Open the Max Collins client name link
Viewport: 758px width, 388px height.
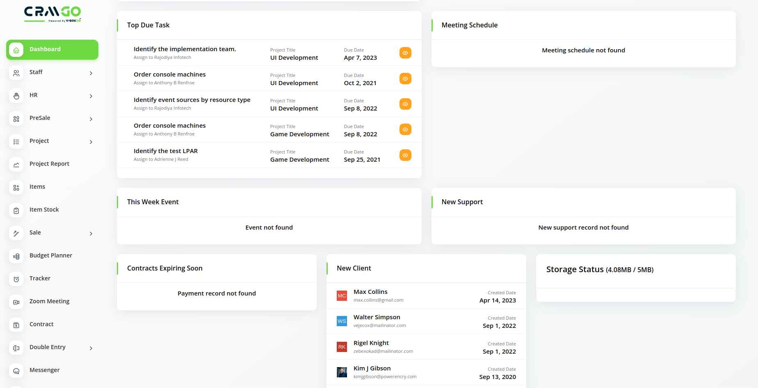370,292
